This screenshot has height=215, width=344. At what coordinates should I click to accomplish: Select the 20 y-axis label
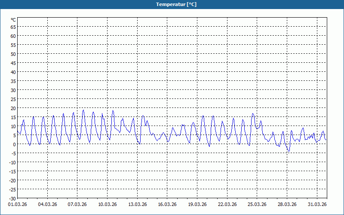pos(13,108)
